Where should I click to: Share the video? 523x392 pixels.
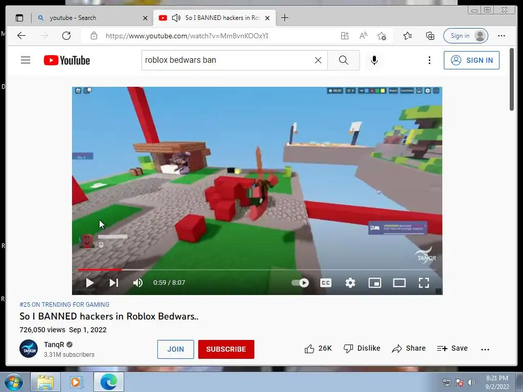click(x=409, y=349)
